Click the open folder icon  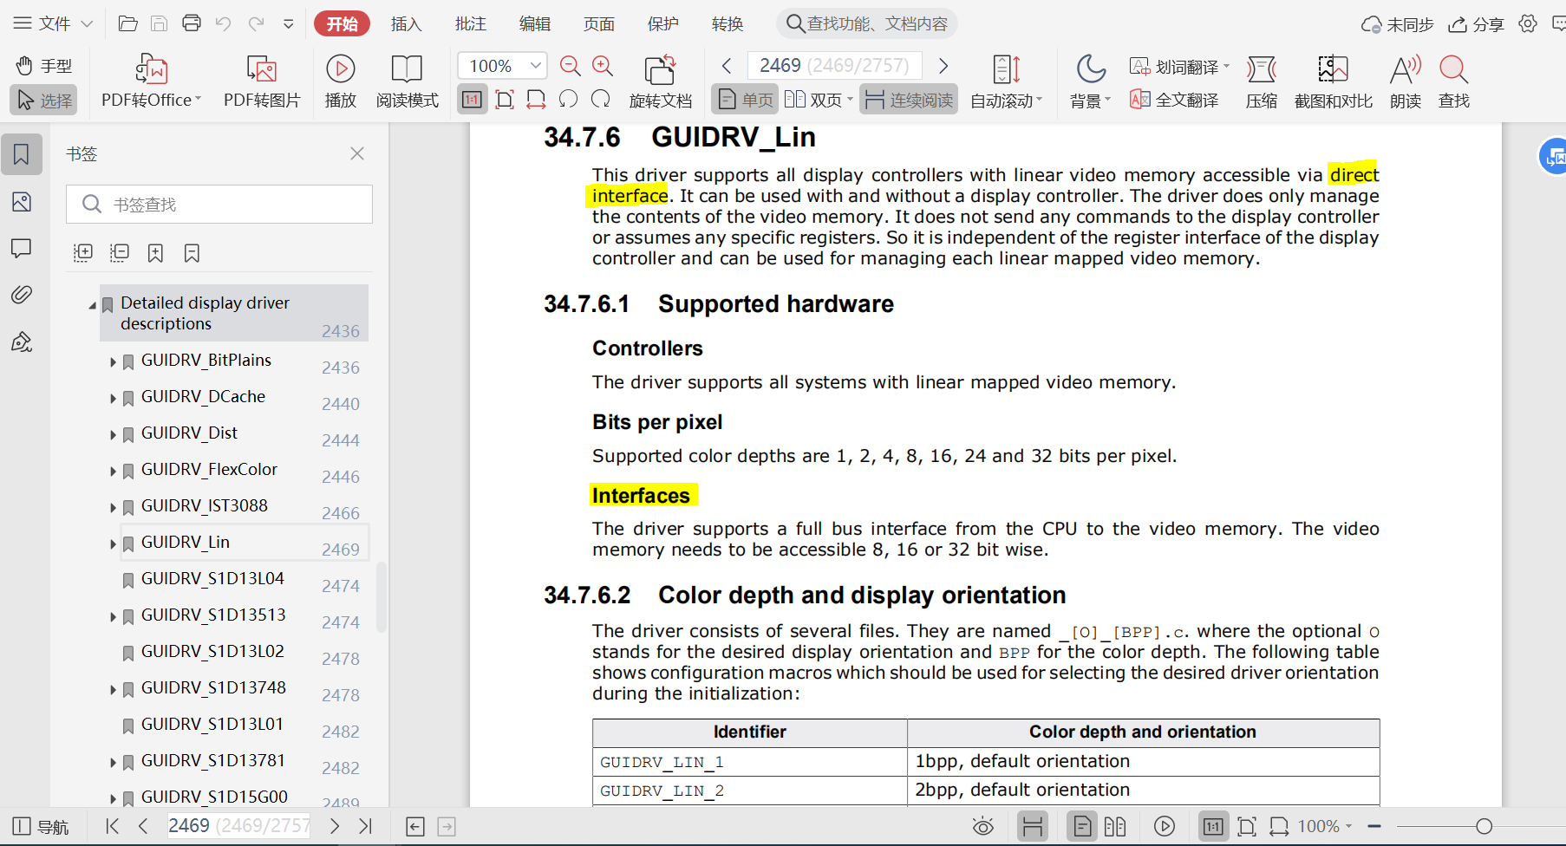pos(127,23)
